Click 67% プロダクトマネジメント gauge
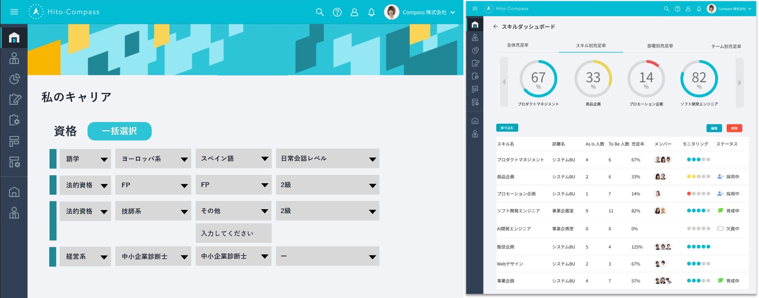759x298 pixels. (x=538, y=79)
